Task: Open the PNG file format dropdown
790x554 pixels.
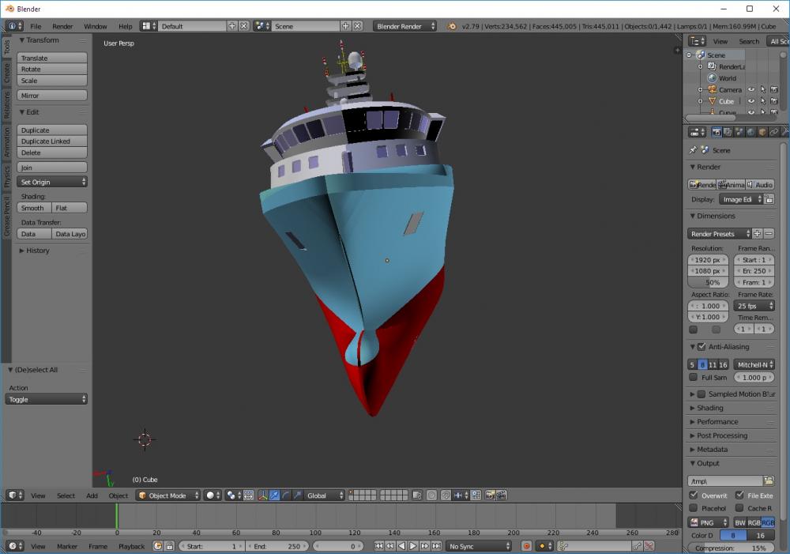Action: tap(709, 522)
